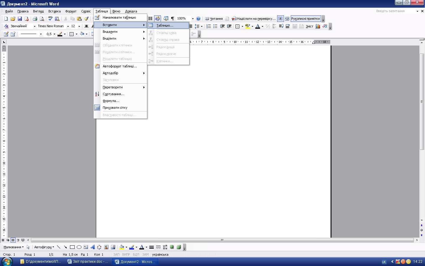Open the zoom level dropdown showing 100%
This screenshot has height=266, width=425.
[x=193, y=19]
